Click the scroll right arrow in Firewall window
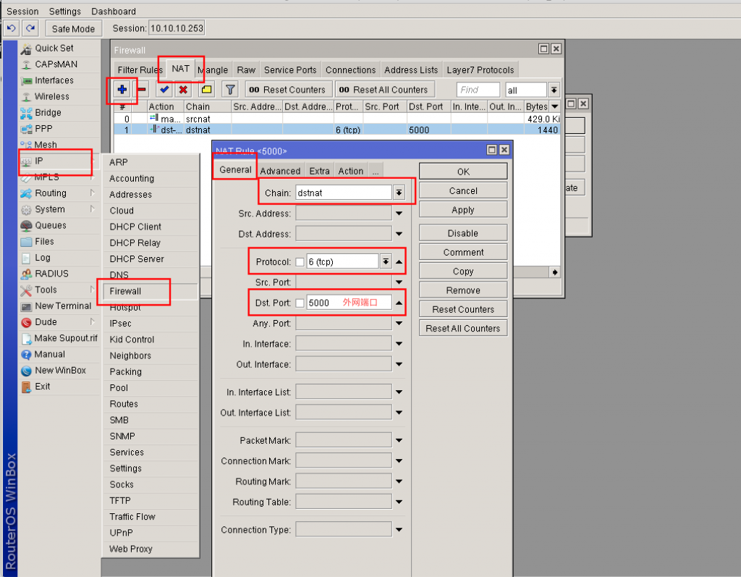Image resolution: width=741 pixels, height=577 pixels. click(x=555, y=272)
